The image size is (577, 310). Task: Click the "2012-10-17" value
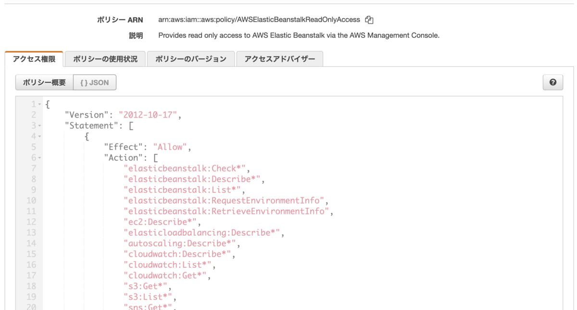tap(148, 115)
